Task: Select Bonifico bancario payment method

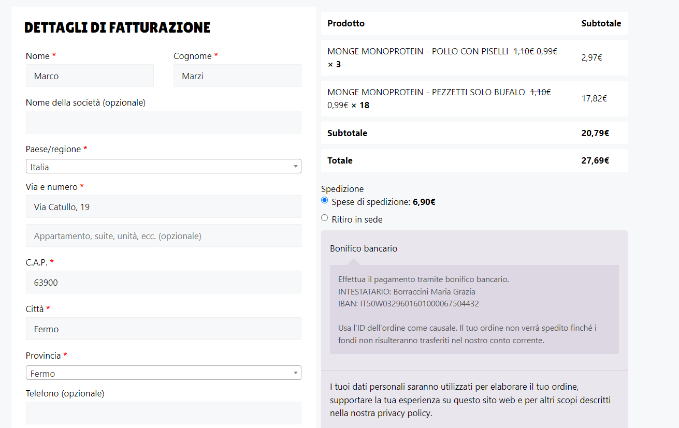Action: tap(364, 248)
